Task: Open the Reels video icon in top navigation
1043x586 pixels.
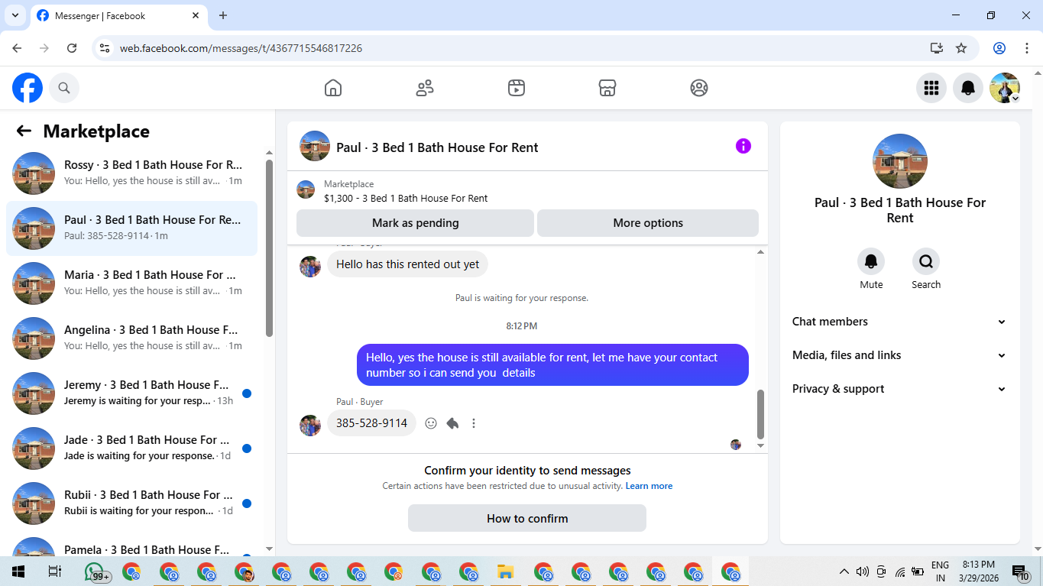Action: point(517,88)
